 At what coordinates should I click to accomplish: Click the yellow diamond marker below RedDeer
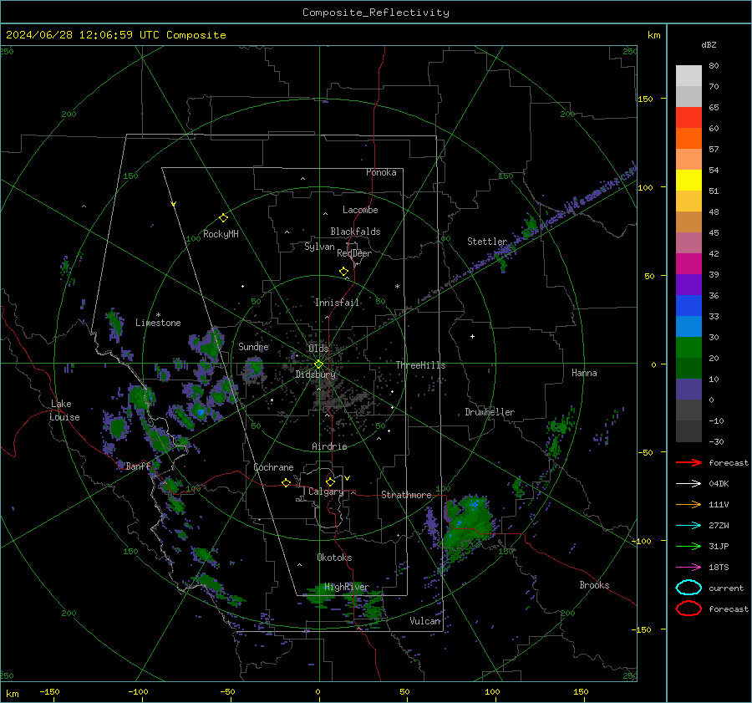343,272
